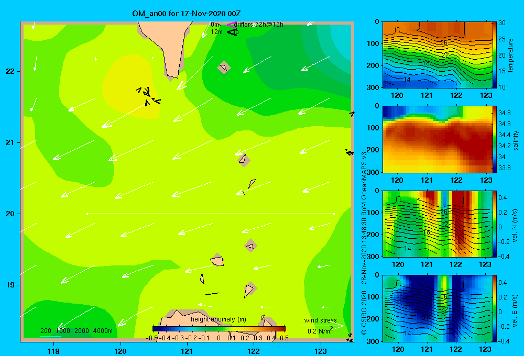Click the island near 19.3N 121.5E
The width and height of the screenshot is (524, 356).
tap(217, 261)
